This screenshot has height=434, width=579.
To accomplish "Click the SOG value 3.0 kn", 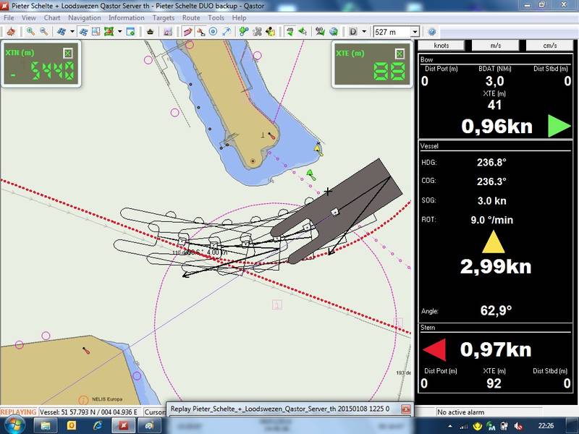I will point(491,201).
